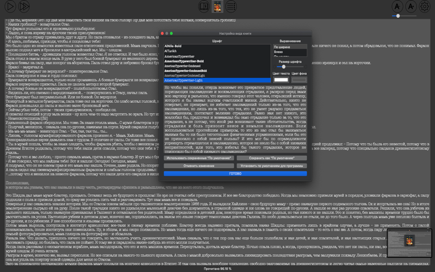Adjust the "Размер шрифта" slider knob
Image resolution: width=435 pixels, height=272 pixels.
click(283, 66)
